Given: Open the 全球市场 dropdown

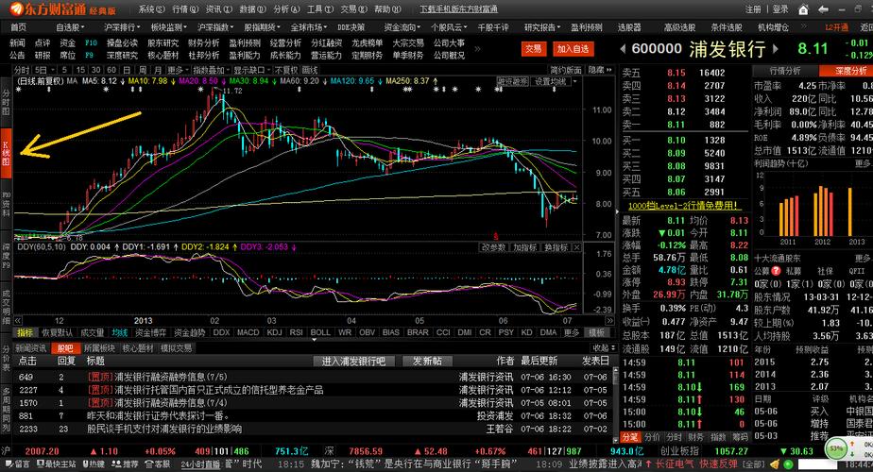Looking at the screenshot, I should 309,26.
